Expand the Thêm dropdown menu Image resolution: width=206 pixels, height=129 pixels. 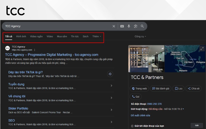pos(97,36)
